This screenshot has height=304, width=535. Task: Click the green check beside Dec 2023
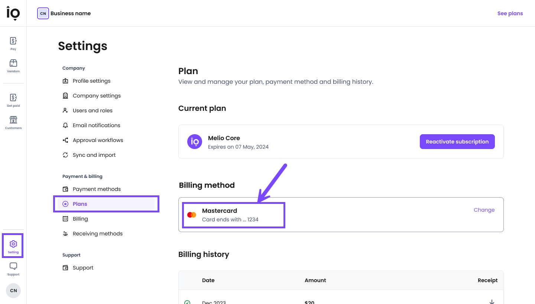click(187, 302)
